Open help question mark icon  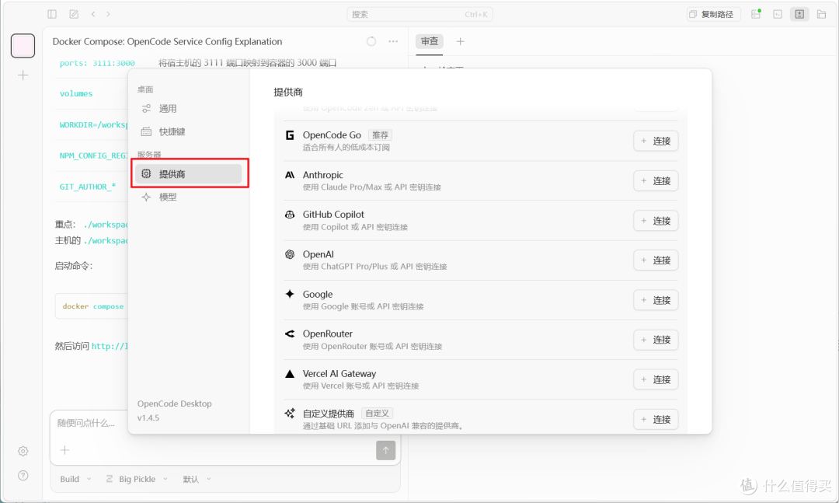coord(23,475)
